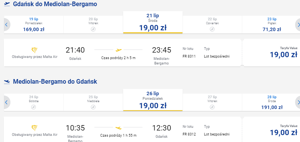Image resolution: width=300 pixels, height=142 pixels.
Task: Select the 10:35 Mediolan-Bergamo departure flight card
Action: (x=123, y=129)
